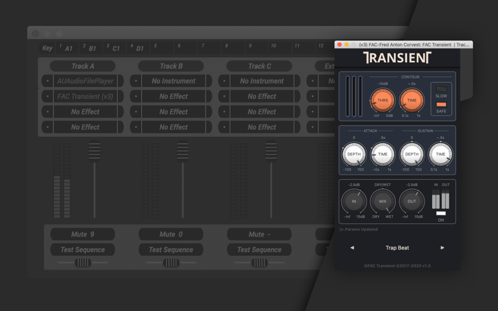This screenshot has height=311, width=498.
Task: Click the Sustain TIME knob
Action: click(440, 154)
